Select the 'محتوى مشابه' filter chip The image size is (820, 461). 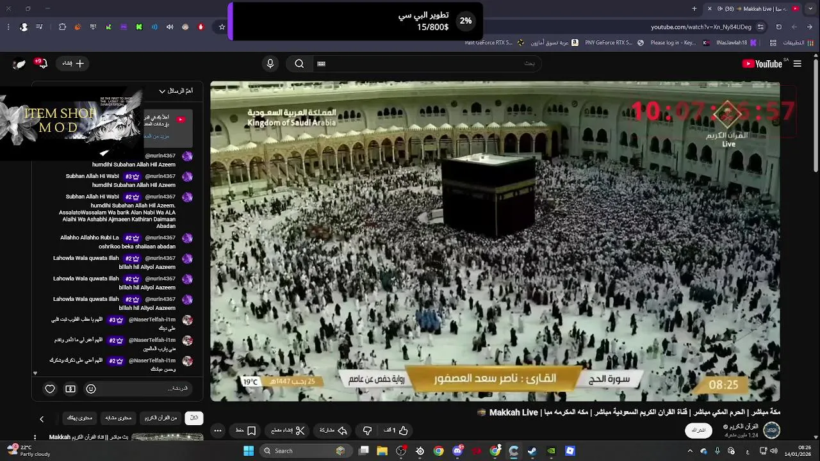118,418
